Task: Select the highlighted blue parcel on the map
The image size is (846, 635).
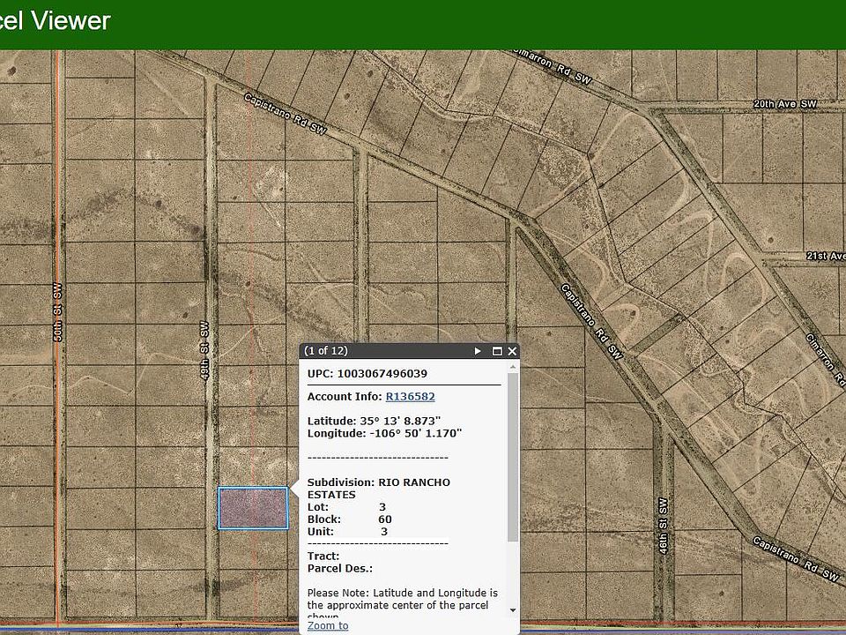Action: [x=253, y=508]
